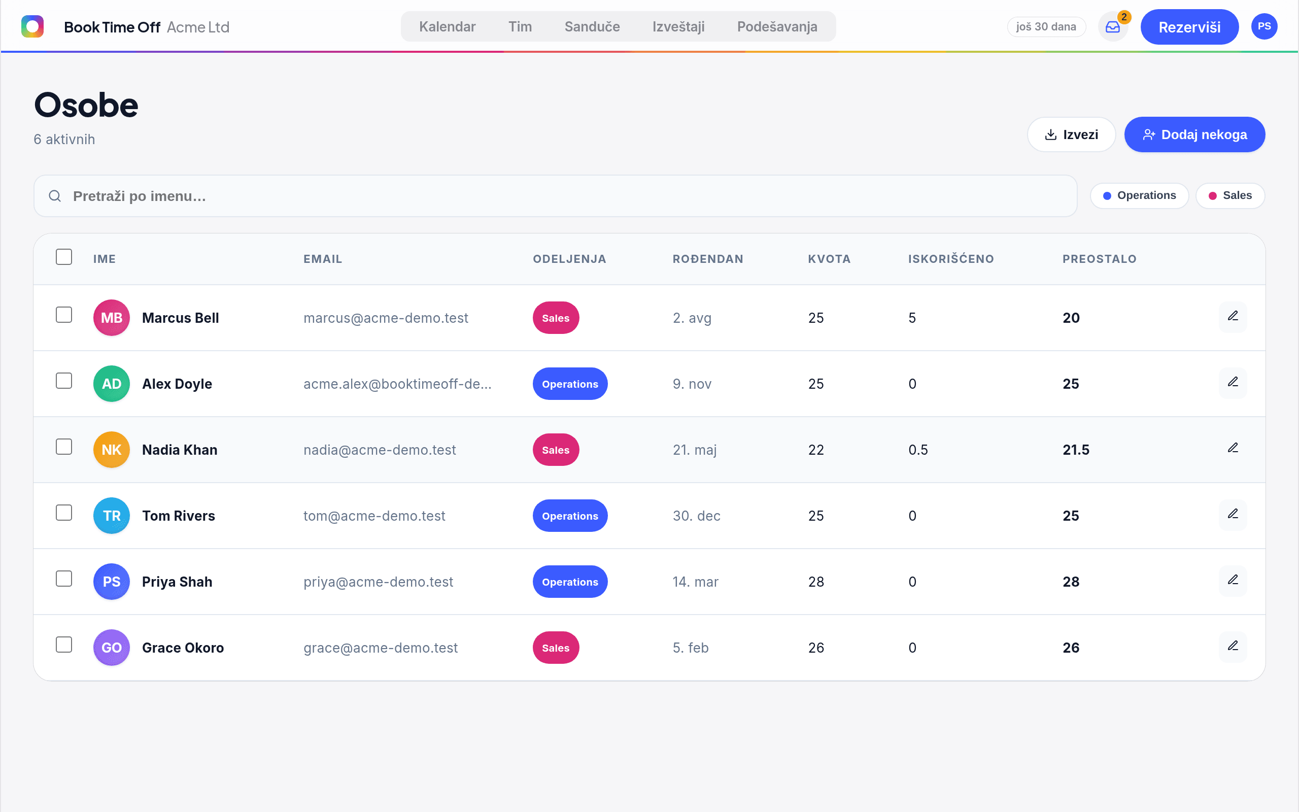Open the Kalendar tab

[447, 26]
